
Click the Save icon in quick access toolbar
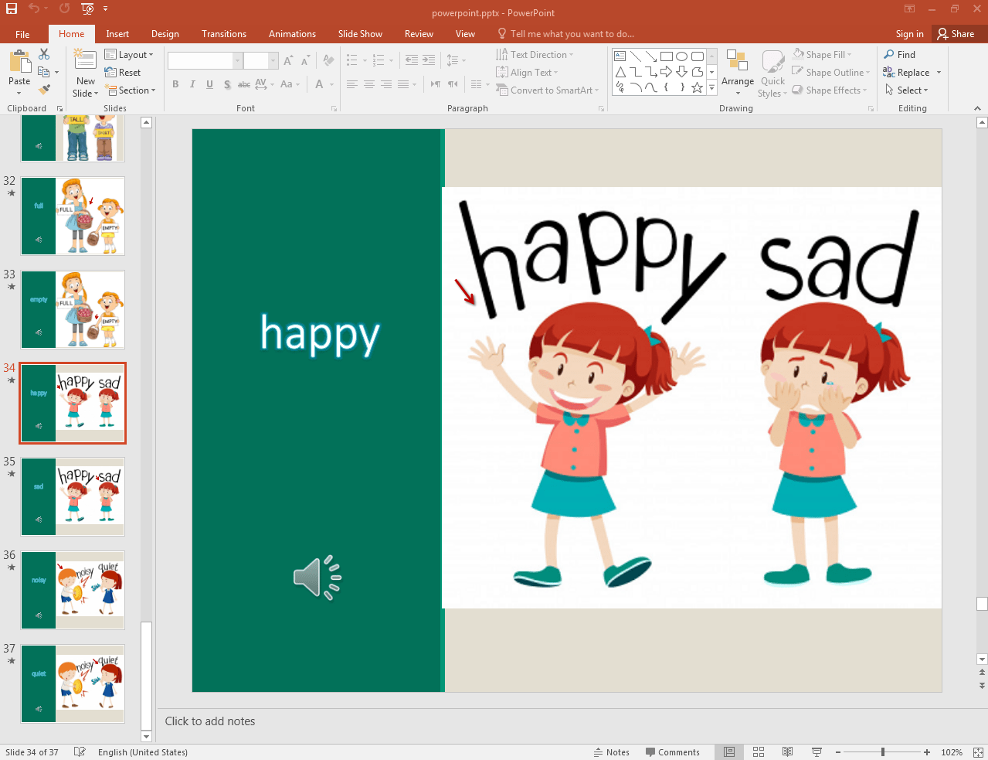[x=12, y=9]
